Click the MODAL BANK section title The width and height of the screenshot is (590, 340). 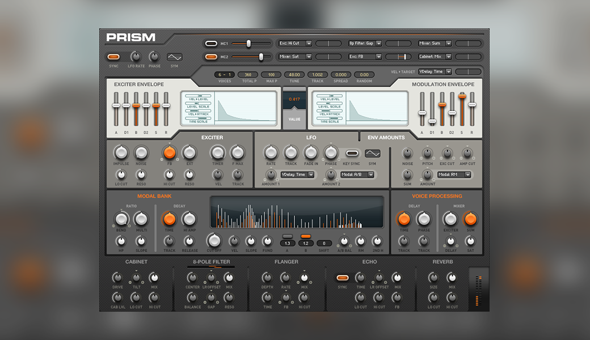point(154,196)
